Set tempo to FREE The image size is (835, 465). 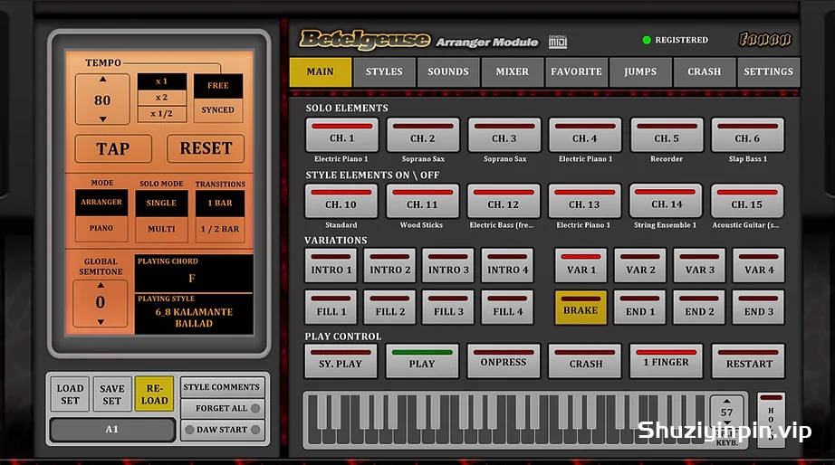217,86
